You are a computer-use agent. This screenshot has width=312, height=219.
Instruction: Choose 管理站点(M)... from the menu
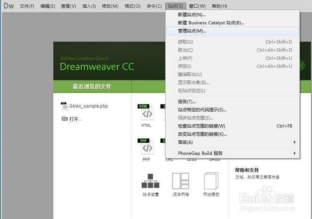click(233, 31)
